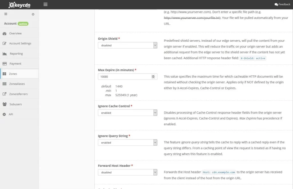Click the active account status badge

[x=23, y=24]
